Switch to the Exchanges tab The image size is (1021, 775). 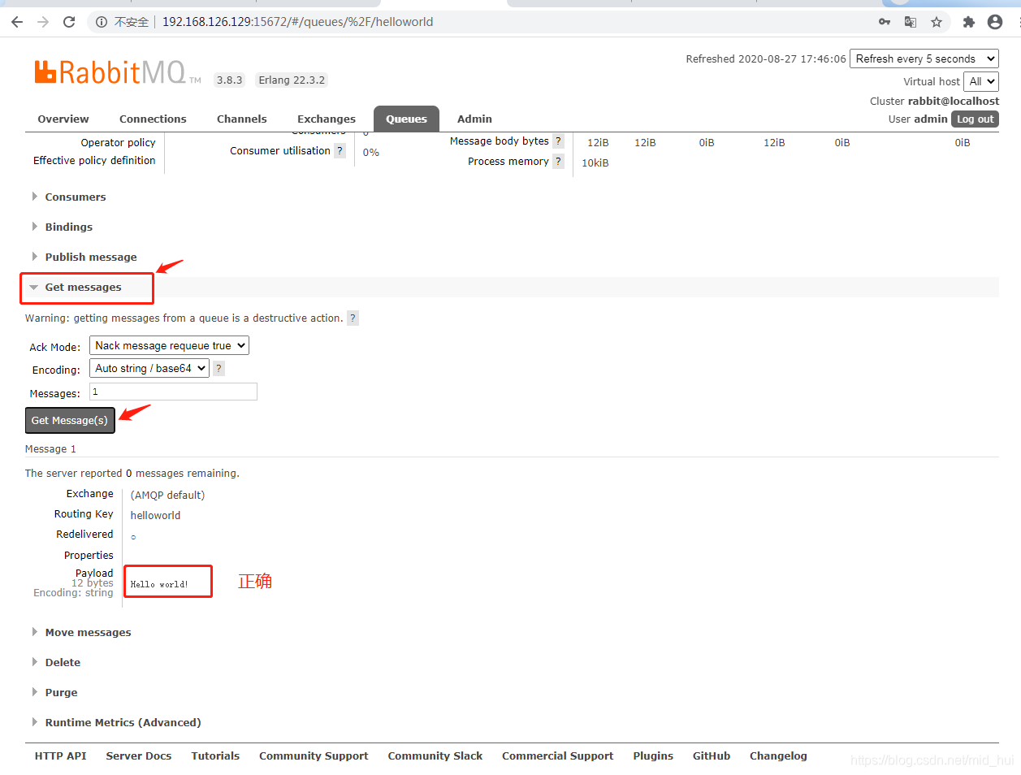click(327, 119)
